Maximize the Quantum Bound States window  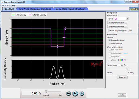[130, 1]
